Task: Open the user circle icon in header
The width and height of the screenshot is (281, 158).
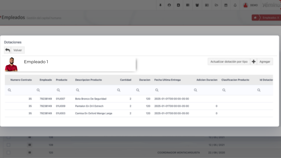Action: (169, 5)
